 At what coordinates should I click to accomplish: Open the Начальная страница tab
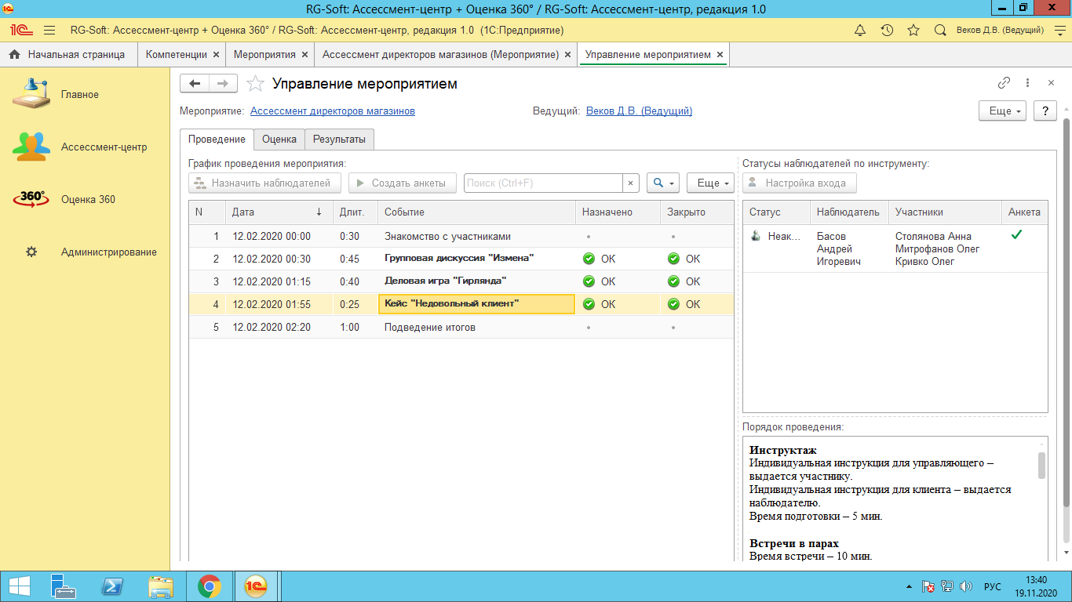67,55
